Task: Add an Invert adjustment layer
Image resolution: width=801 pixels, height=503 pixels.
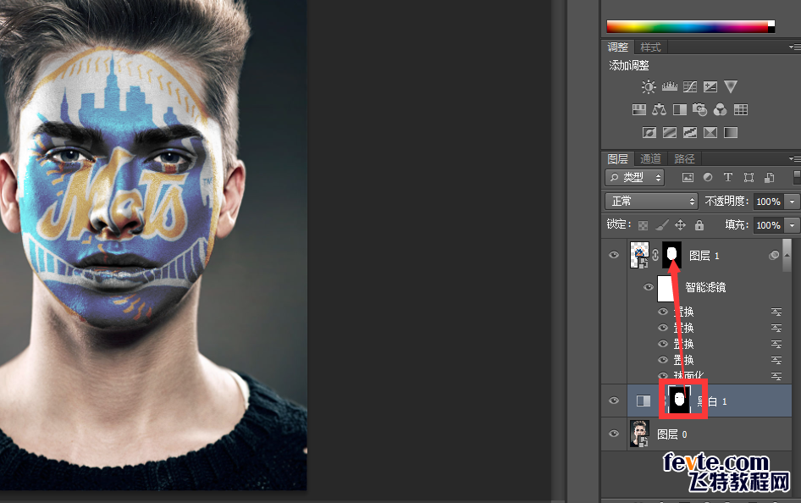Action: tap(649, 133)
